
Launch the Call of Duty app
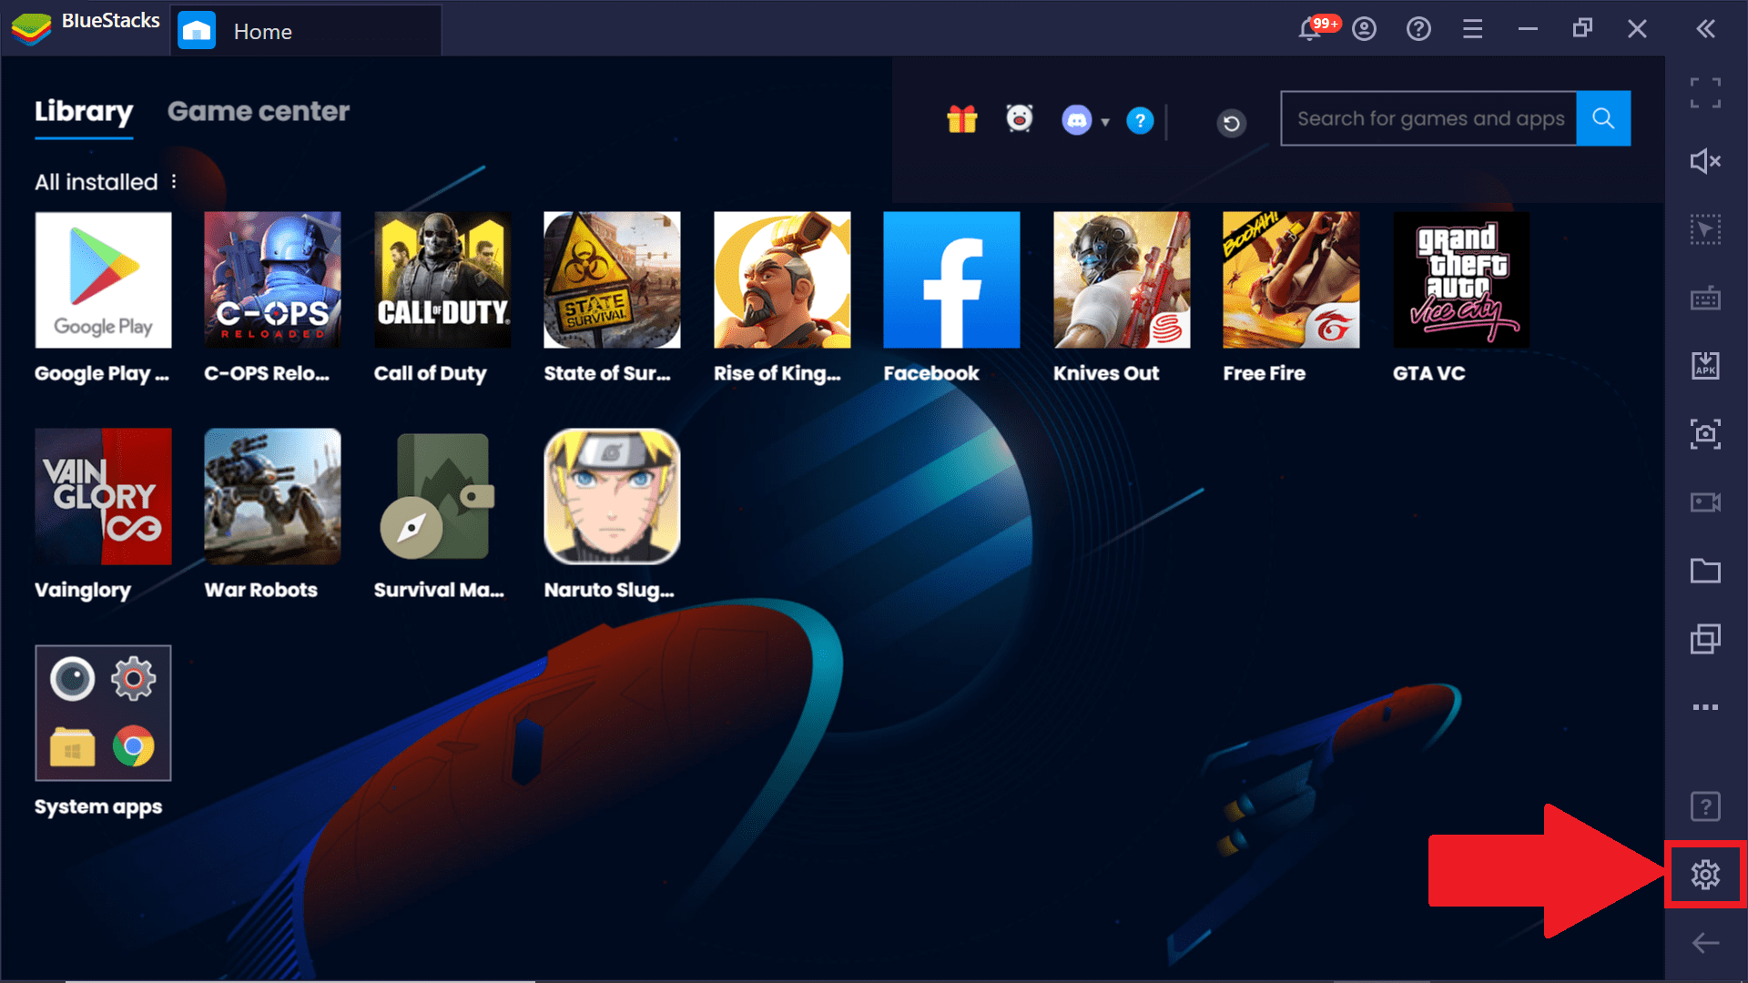point(442,280)
